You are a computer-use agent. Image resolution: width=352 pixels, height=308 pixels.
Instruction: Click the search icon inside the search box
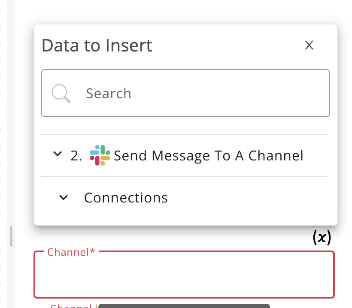pos(61,93)
